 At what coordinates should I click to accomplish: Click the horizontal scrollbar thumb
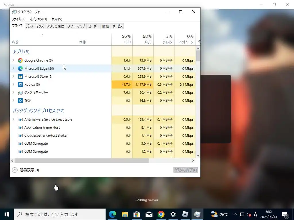[82, 160]
